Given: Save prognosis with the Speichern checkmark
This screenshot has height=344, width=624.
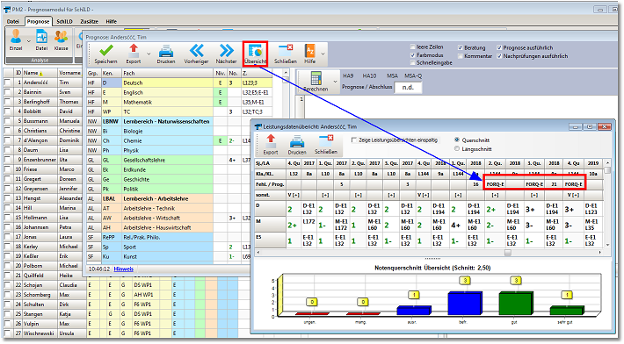Looking at the screenshot, I should click(105, 50).
